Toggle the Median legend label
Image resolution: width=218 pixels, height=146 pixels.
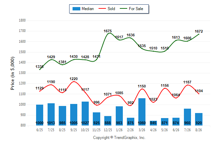(88, 9)
